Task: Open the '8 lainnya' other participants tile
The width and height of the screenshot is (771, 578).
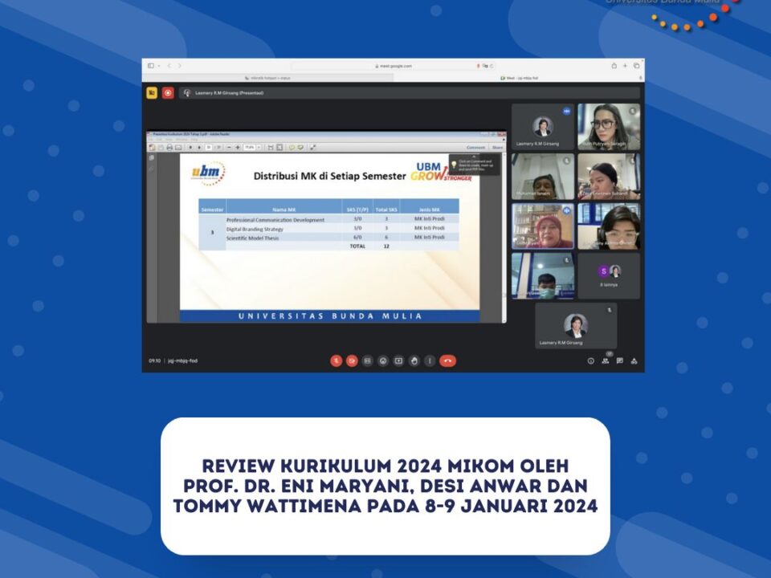Action: 609,275
